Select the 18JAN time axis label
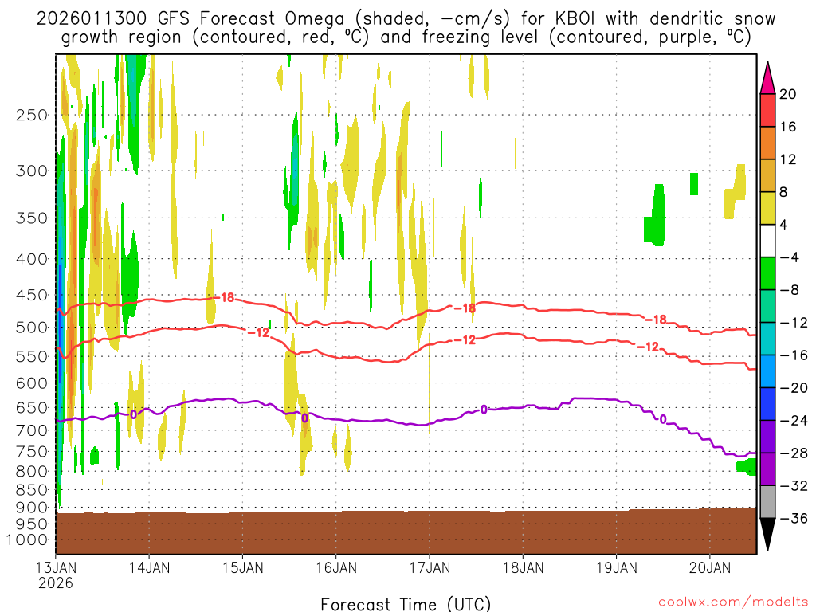Image resolution: width=816 pixels, height=612 pixels. pyautogui.click(x=523, y=567)
